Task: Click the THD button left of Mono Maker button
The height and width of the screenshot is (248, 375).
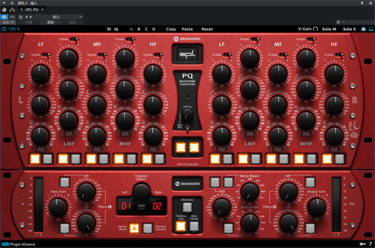Action: (215, 182)
